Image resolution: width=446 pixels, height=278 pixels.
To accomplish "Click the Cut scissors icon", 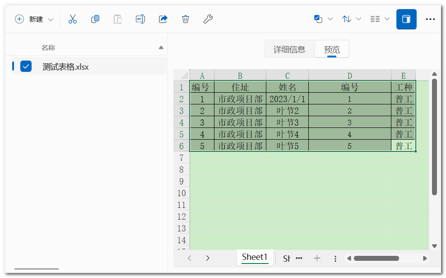I will [x=73, y=19].
